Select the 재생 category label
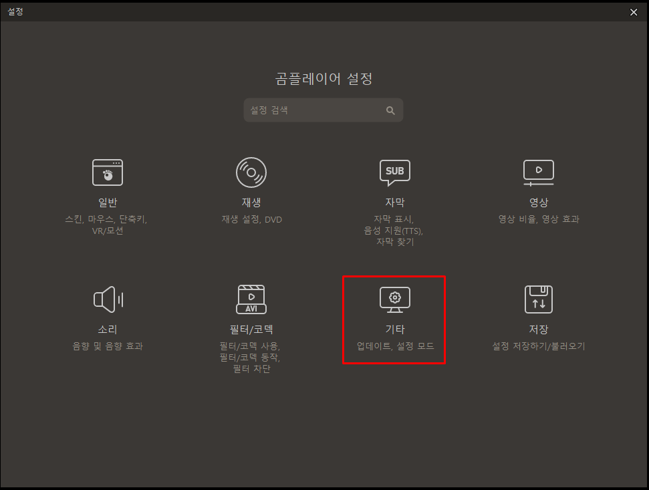 (251, 203)
